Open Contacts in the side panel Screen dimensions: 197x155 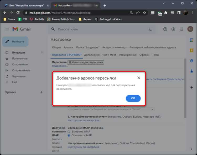point(191,71)
